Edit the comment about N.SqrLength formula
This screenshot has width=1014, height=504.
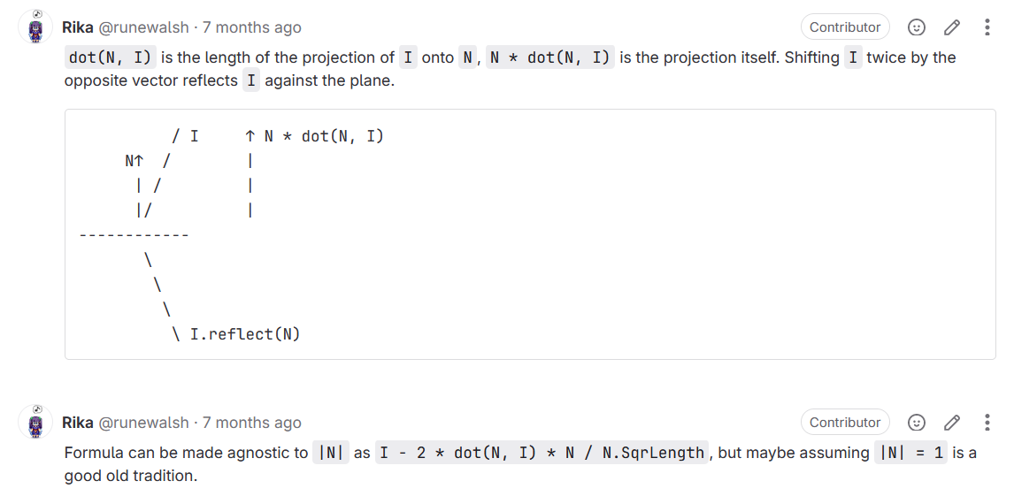click(x=951, y=423)
